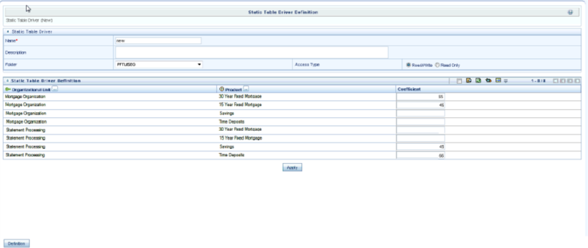Screen dimensions: 588x248
Task: Click '30 Year Fixed Mortgage' in Statement Processing row
Action: click(240, 129)
